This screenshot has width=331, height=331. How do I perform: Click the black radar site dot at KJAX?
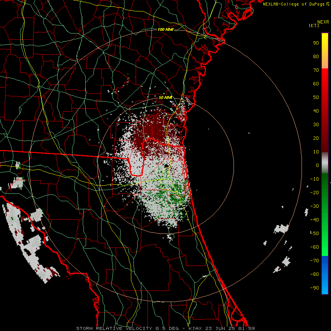point(166,166)
